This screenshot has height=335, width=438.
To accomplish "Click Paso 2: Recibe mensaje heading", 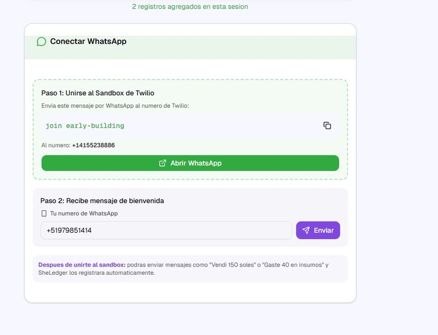I will (x=102, y=201).
